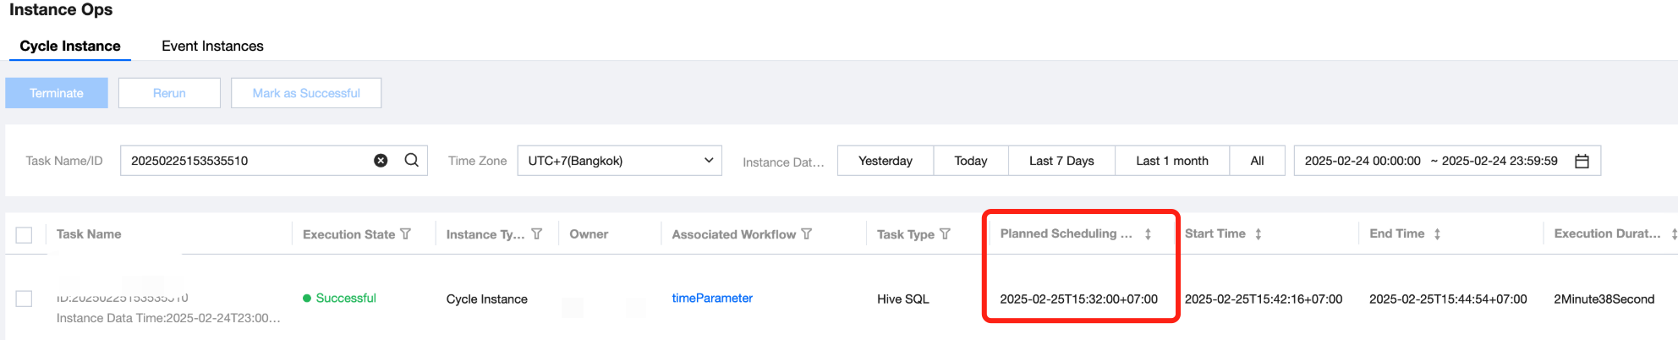The width and height of the screenshot is (1678, 340).
Task: Click the search magnifier icon
Action: coord(412,161)
